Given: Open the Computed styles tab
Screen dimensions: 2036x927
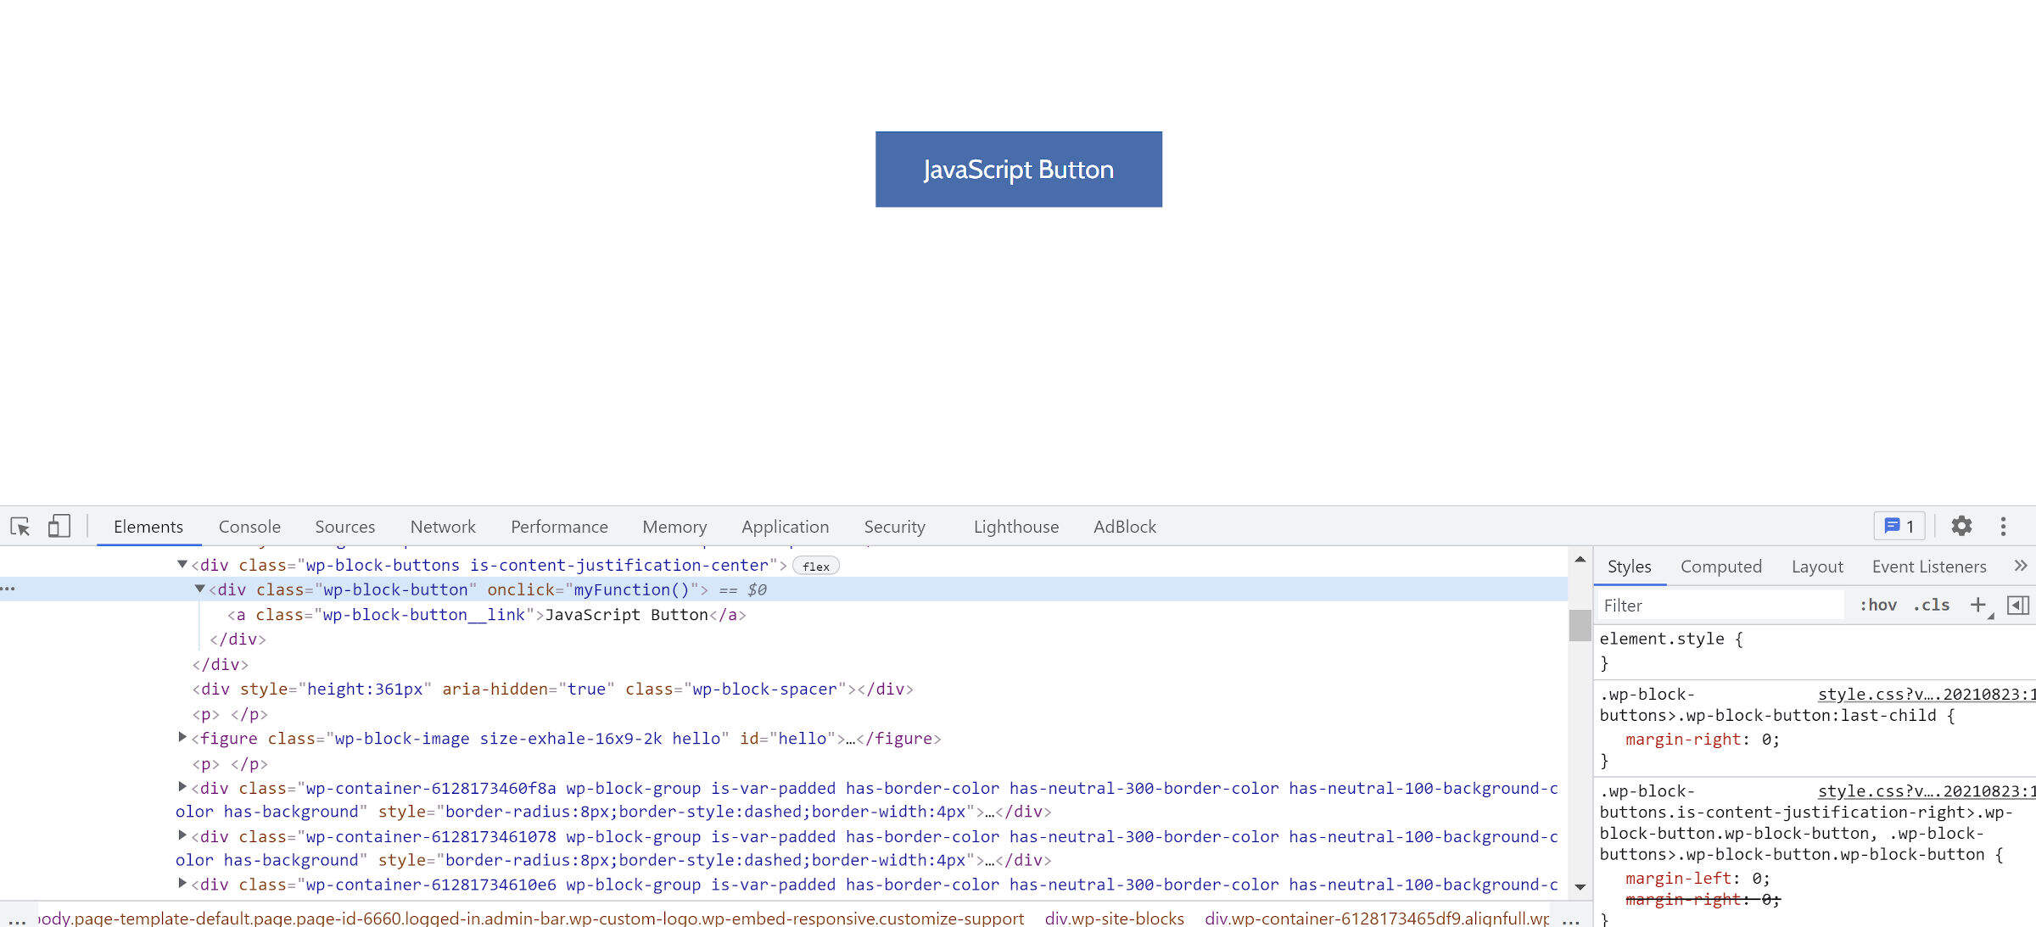Looking at the screenshot, I should click(x=1720, y=567).
